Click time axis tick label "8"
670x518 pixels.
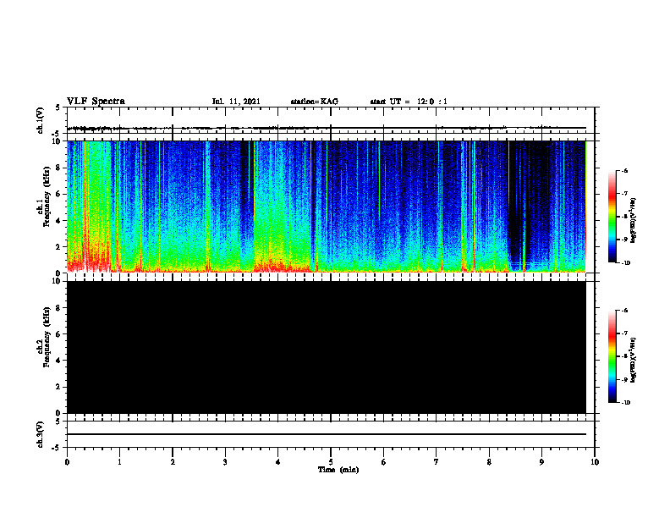pos(489,462)
